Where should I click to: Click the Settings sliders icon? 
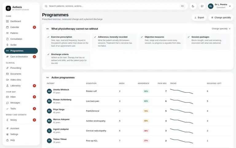pyautogui.click(x=7, y=134)
